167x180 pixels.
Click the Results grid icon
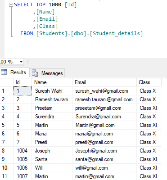(x=4, y=72)
